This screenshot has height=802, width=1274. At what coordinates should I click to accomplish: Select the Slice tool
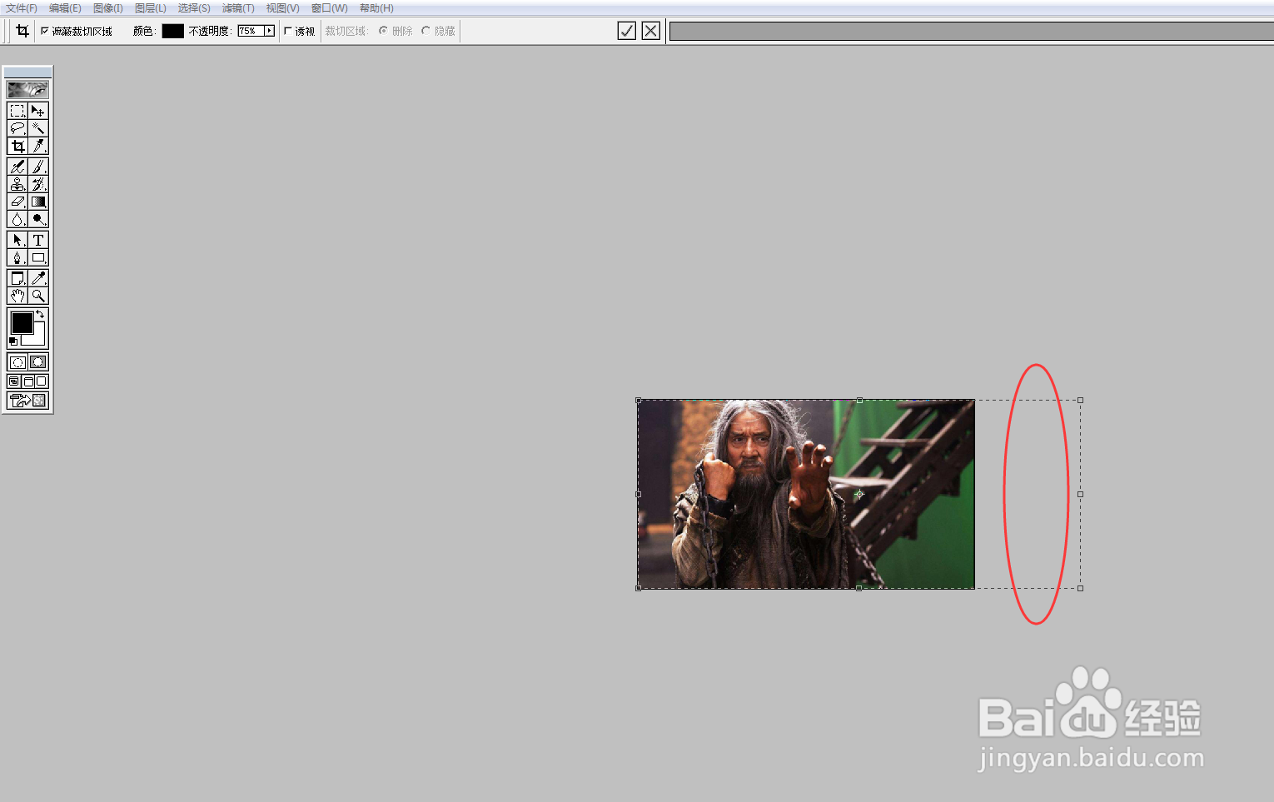click(38, 146)
